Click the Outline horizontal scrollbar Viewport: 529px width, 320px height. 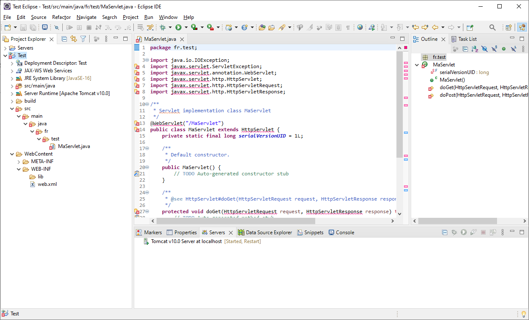tap(457, 221)
